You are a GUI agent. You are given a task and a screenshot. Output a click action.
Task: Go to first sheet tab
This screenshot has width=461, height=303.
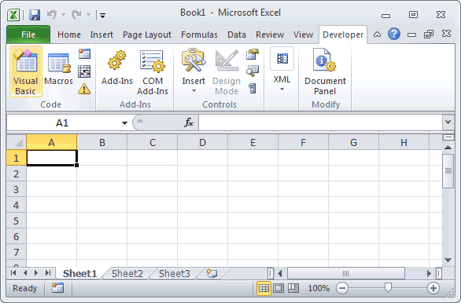click(x=13, y=273)
